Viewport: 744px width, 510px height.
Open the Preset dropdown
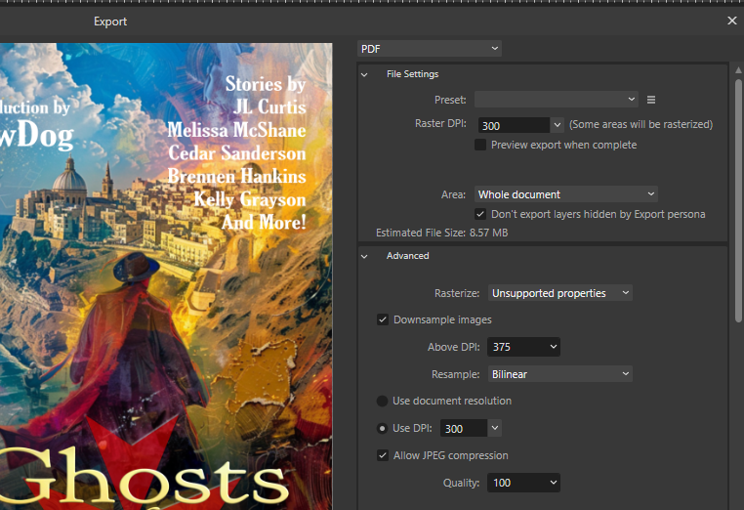coord(556,100)
